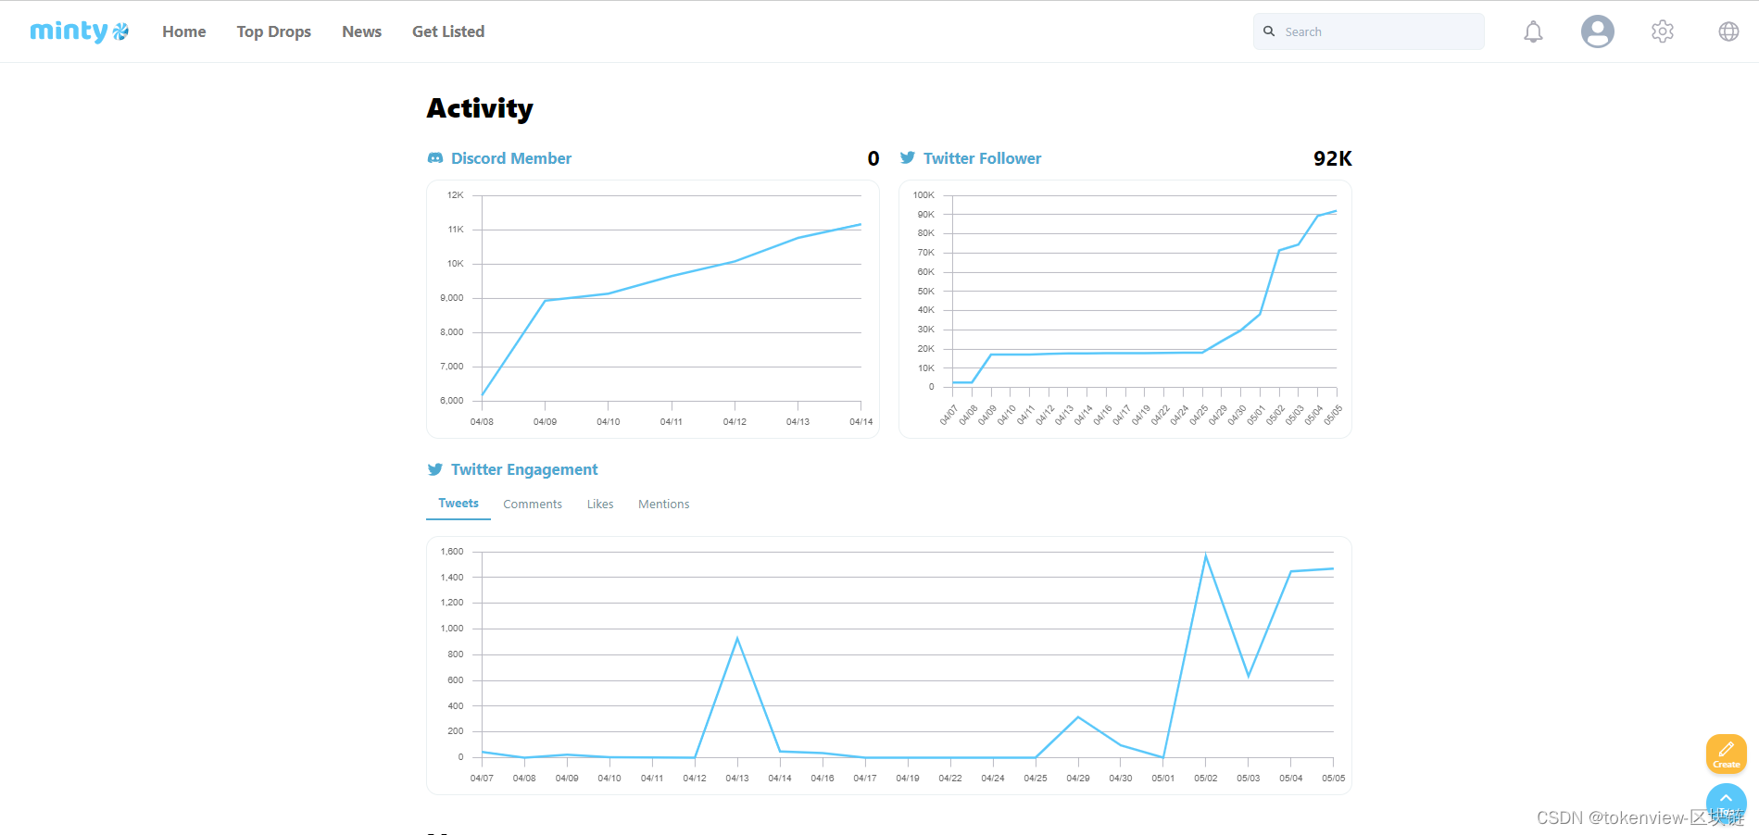1759x835 pixels.
Task: Click the 1,600 label on Tweets chart
Action: [x=452, y=552]
